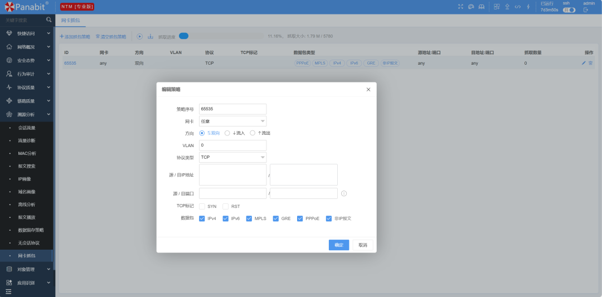Uncheck the MPLS packet checkbox

tap(249, 218)
